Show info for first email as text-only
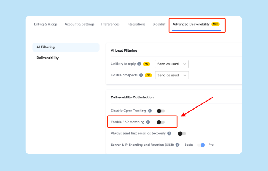This screenshot has height=171, width=268. coord(169,133)
